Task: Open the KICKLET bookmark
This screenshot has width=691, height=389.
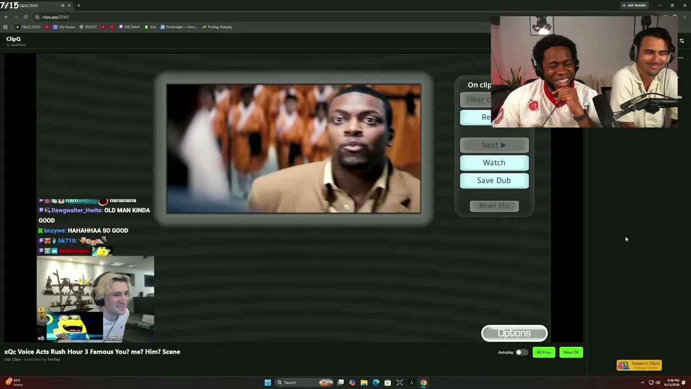Action: [89, 27]
